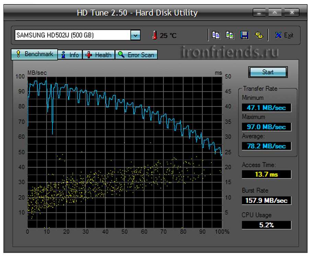This screenshot has height=256, width=311.
Task: Switch to the Benchmark tab
Action: tap(34, 54)
